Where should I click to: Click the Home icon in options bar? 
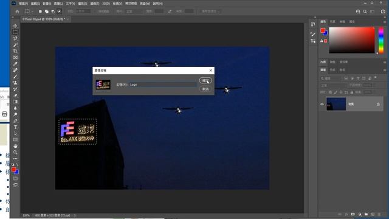click(17, 12)
